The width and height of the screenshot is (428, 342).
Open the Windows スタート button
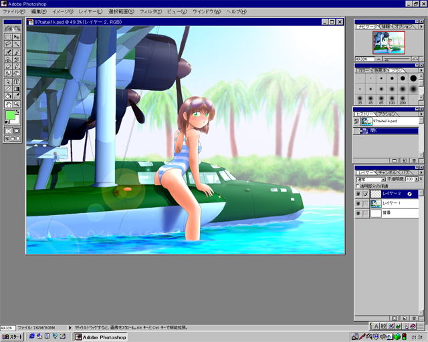tap(13, 337)
